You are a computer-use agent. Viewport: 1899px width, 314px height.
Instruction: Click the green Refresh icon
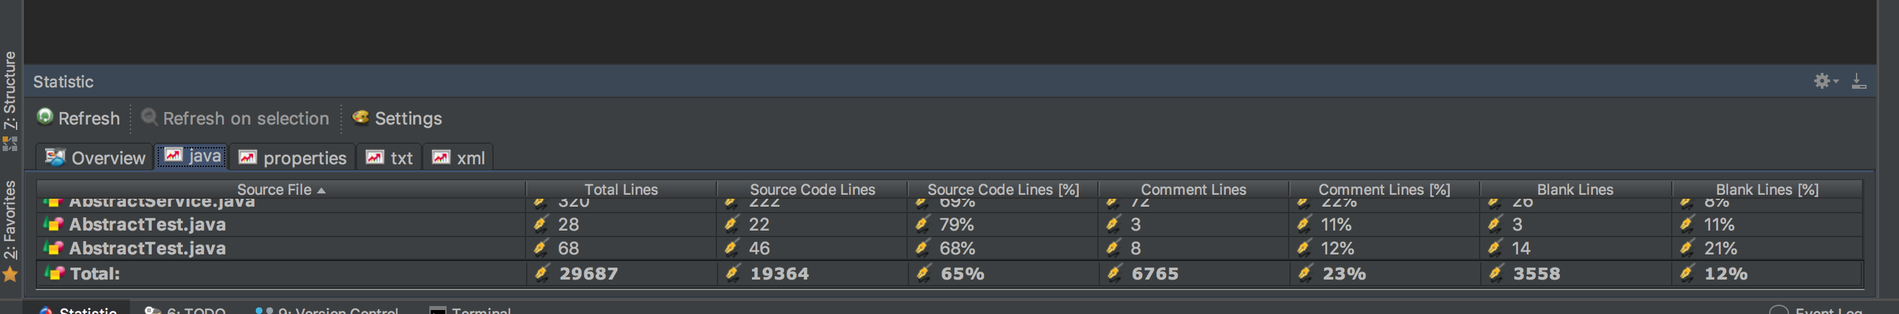[x=45, y=117]
